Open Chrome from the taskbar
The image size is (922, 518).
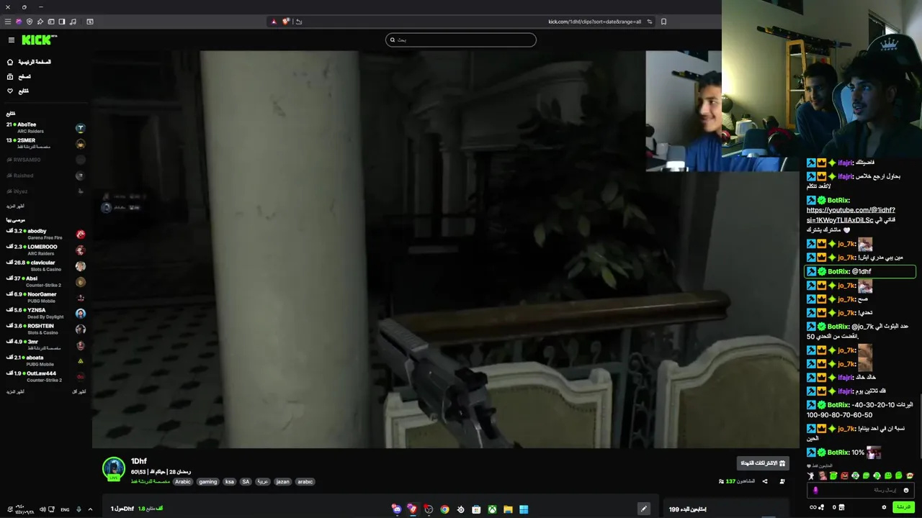pyautogui.click(x=444, y=509)
